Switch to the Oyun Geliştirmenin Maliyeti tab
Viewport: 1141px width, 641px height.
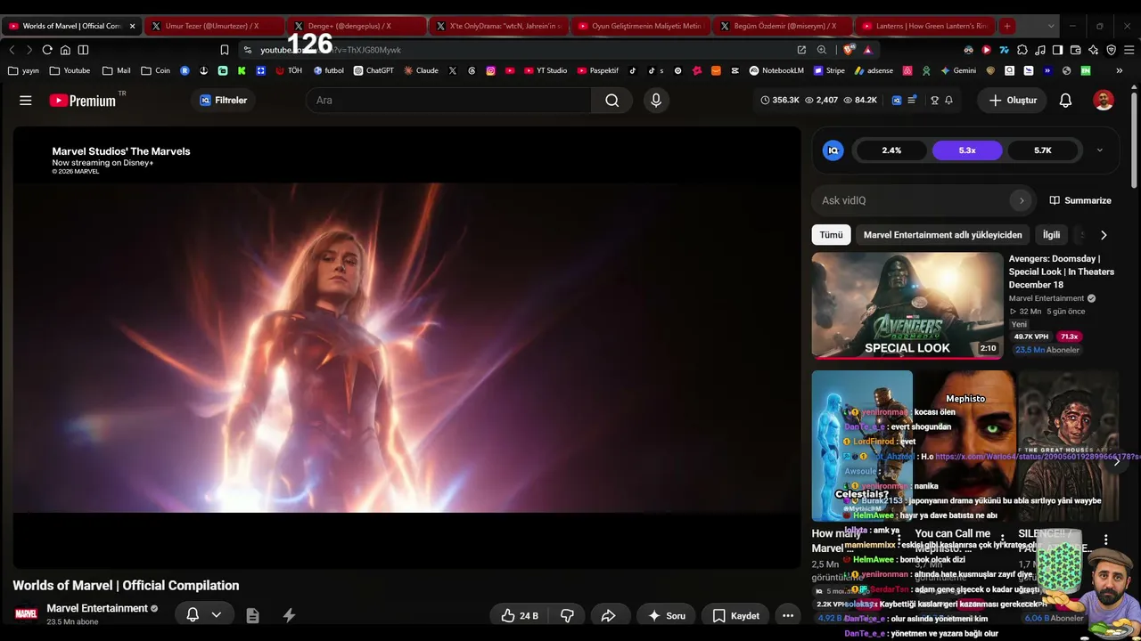pos(642,26)
